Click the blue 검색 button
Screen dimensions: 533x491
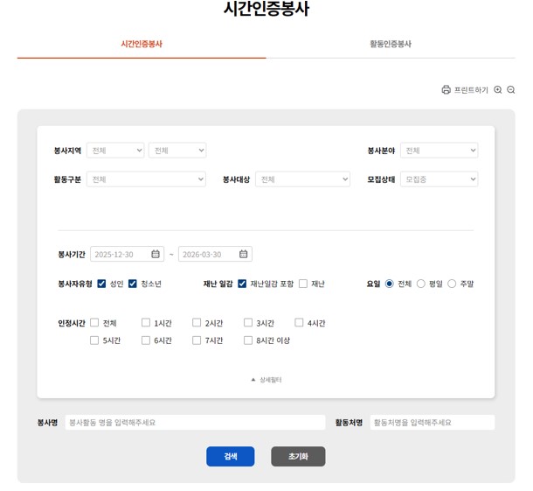[230, 456]
